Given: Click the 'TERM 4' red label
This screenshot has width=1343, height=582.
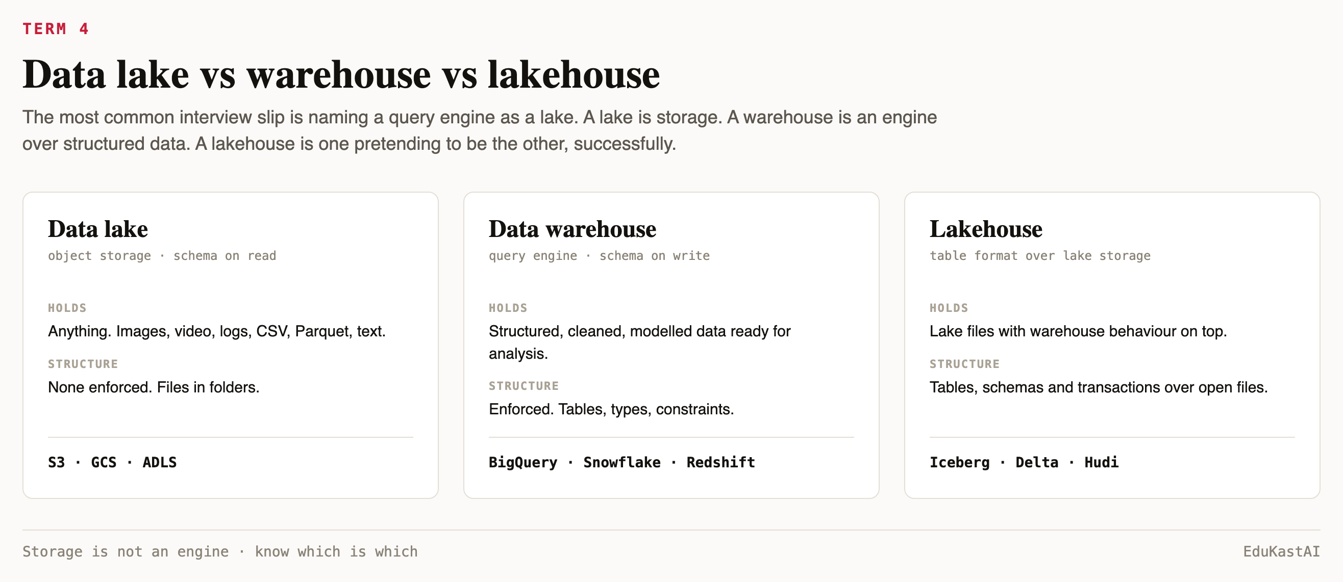Looking at the screenshot, I should coord(56,29).
